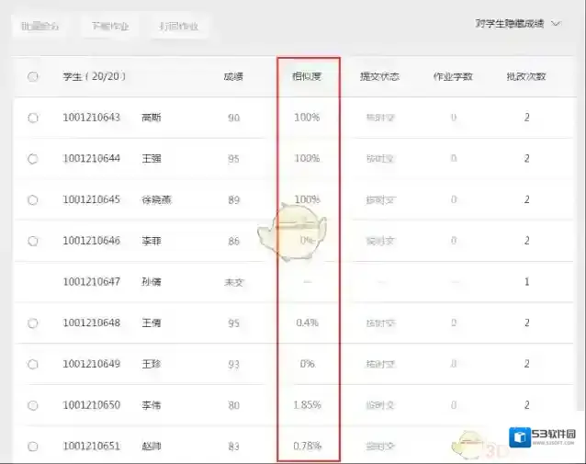
Task: Click the 批量 button left of 下载作业
Action: 41,27
